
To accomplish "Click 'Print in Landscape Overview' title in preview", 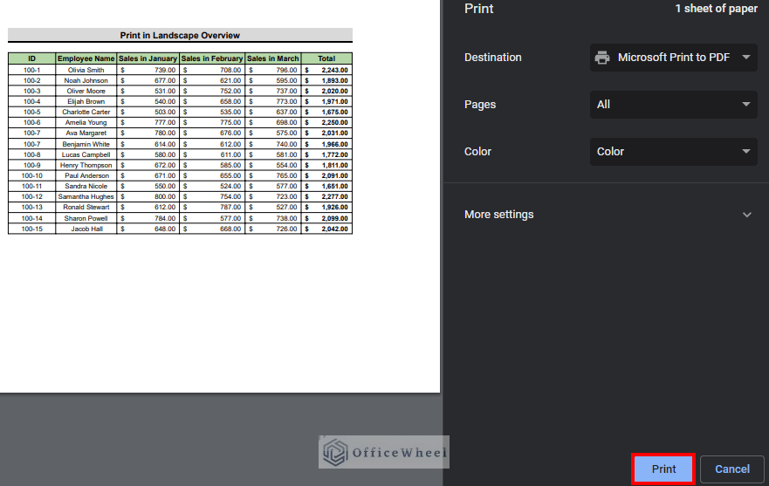I will [x=180, y=35].
